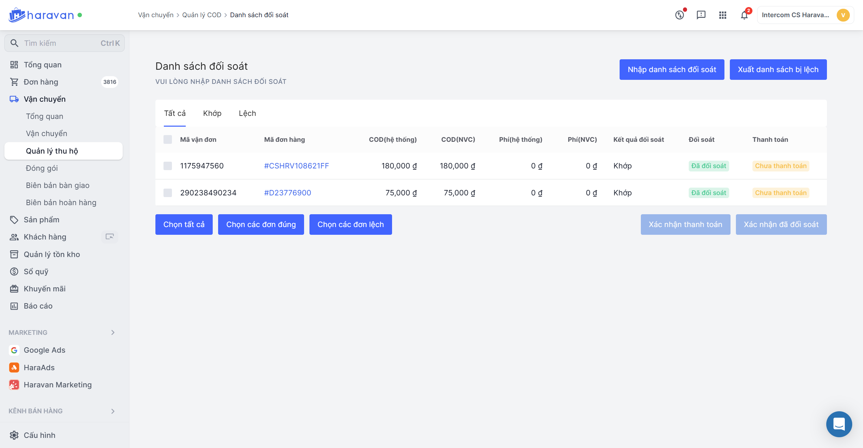Open the feedback message icon in header

pos(701,15)
